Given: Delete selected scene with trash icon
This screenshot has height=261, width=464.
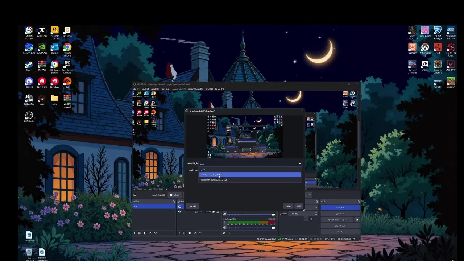Looking at the screenshot, I should pyautogui.click(x=139, y=233).
